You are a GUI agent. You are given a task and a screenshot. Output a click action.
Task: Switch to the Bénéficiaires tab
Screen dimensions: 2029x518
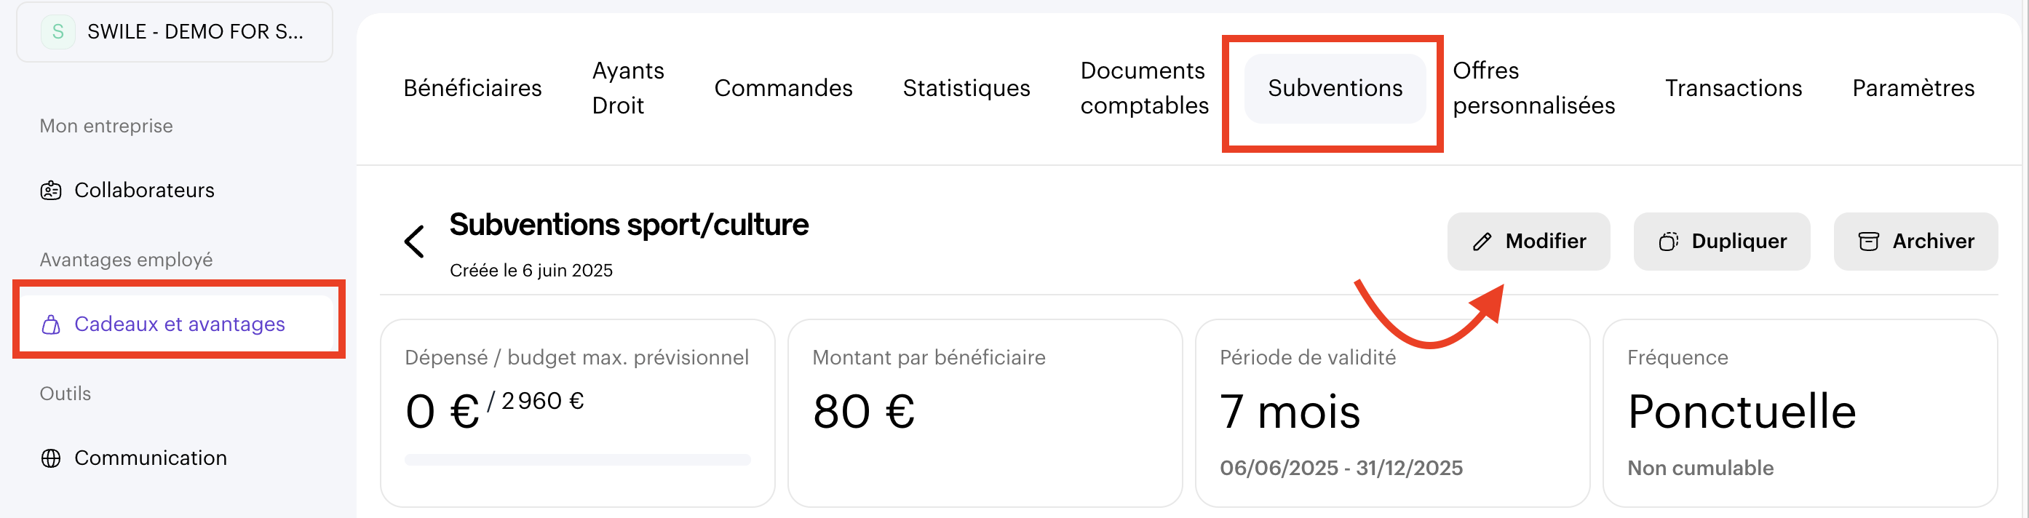[x=472, y=88]
